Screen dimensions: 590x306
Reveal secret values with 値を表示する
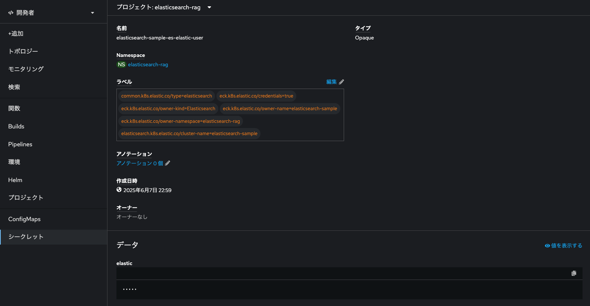[564, 246]
